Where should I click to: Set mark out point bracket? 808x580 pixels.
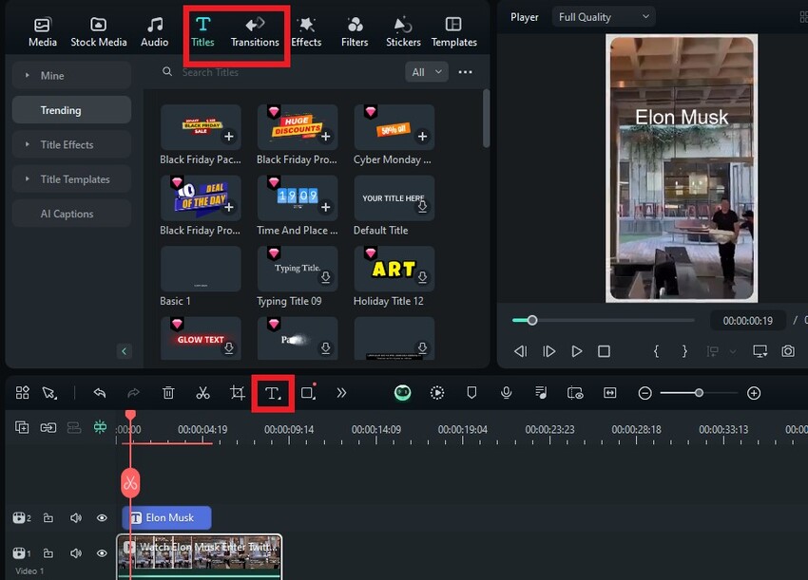point(684,351)
